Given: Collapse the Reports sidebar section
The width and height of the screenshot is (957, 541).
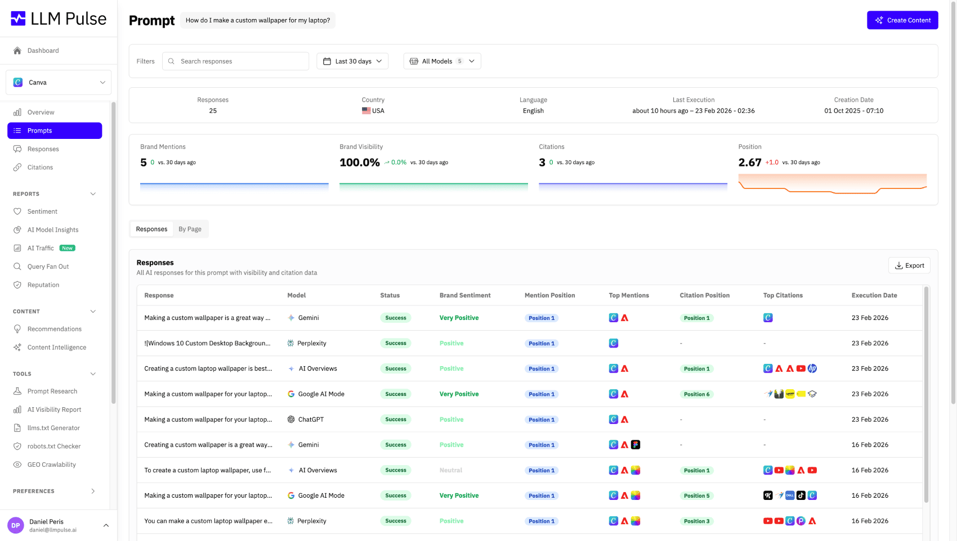Looking at the screenshot, I should (93, 194).
